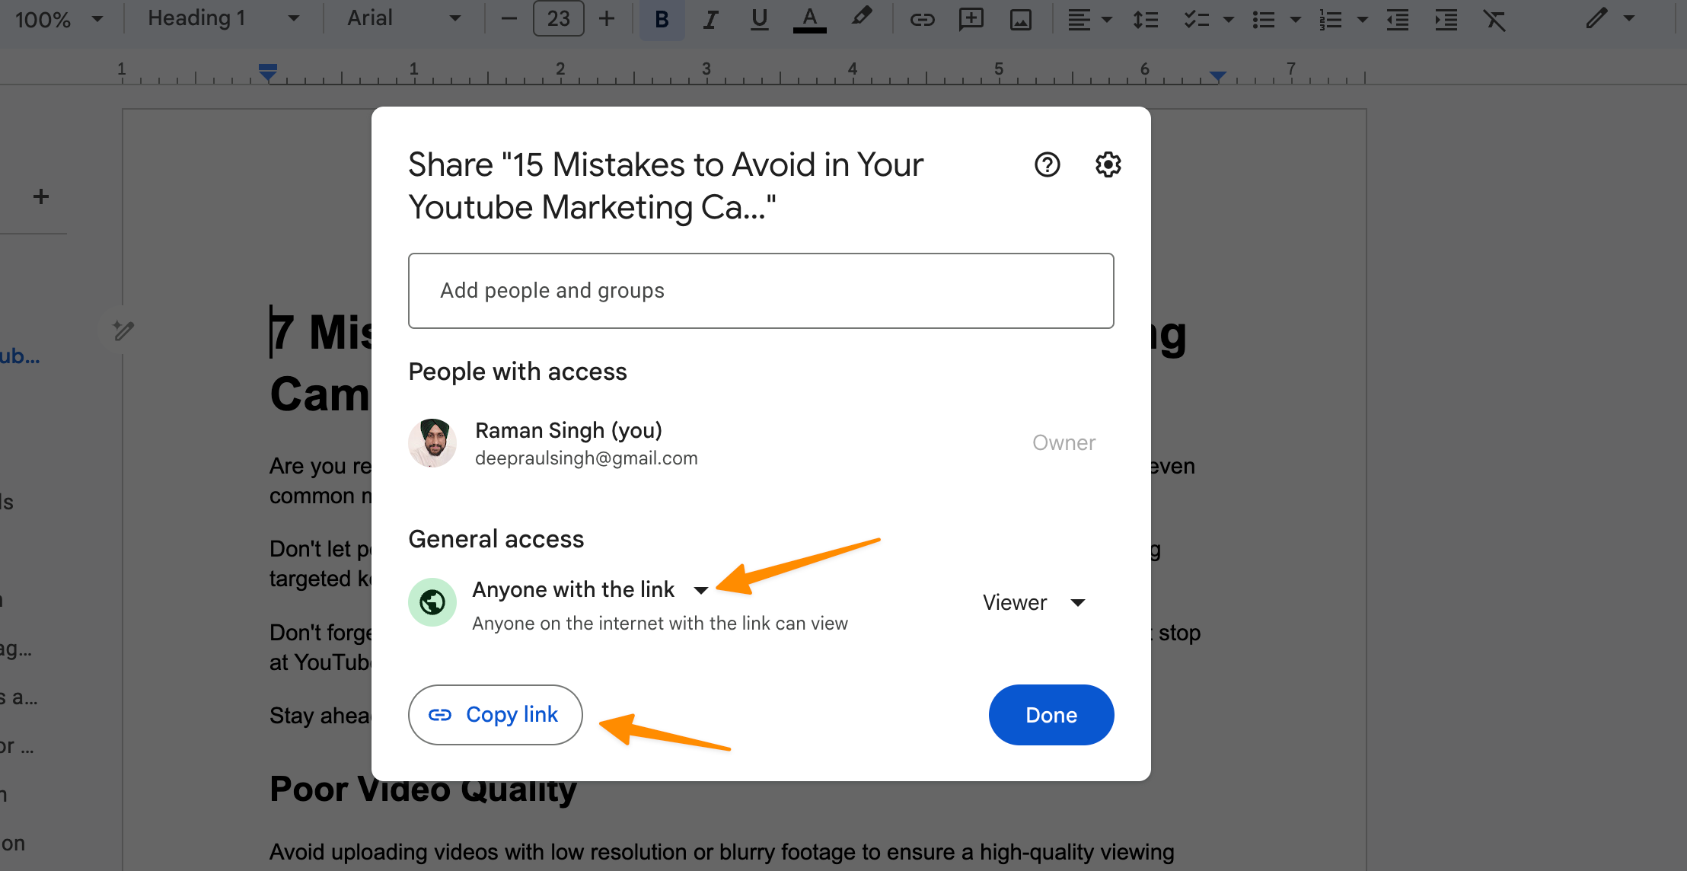Open the Viewer role dropdown
This screenshot has width=1687, height=871.
1033,602
